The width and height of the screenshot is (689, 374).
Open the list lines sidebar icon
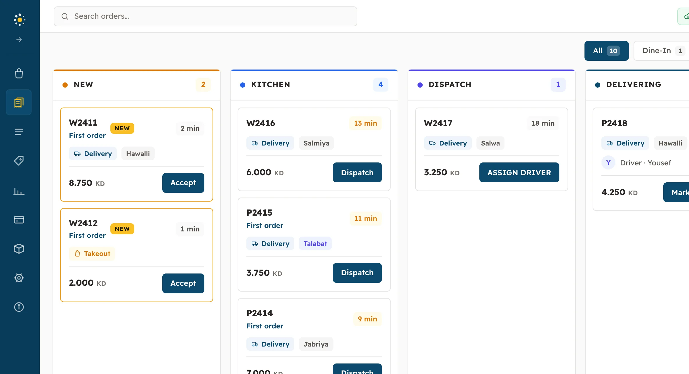[19, 132]
